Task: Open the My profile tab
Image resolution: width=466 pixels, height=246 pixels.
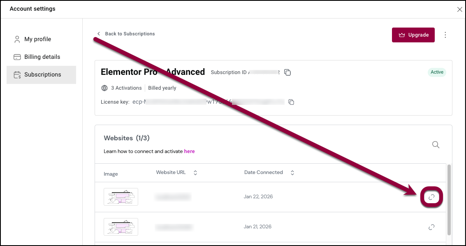Action: point(37,39)
